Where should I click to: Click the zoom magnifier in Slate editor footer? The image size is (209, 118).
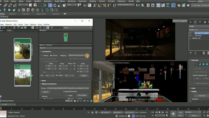click(x=78, y=101)
